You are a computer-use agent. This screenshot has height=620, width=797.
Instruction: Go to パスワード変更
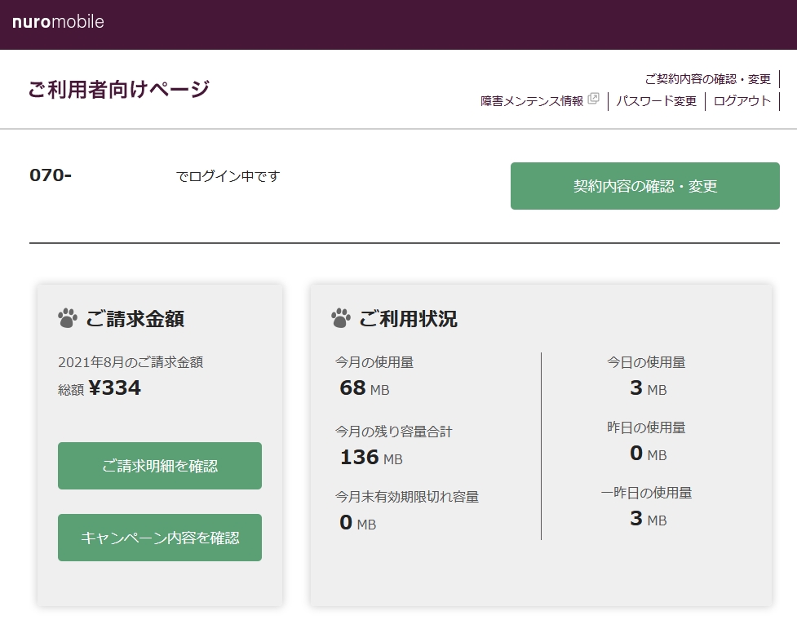[x=657, y=101]
